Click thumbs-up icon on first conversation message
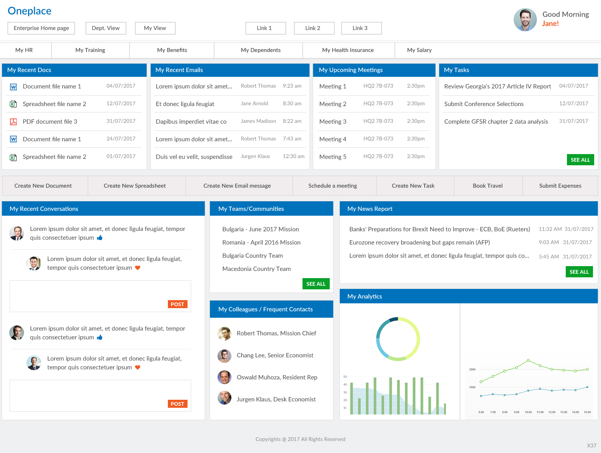The image size is (601, 453). click(x=100, y=238)
